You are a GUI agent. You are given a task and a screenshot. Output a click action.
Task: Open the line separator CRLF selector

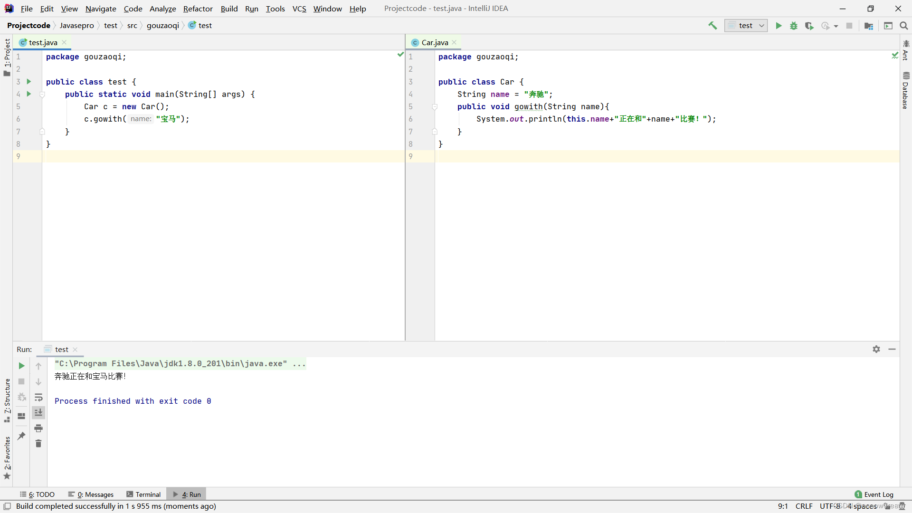point(804,506)
